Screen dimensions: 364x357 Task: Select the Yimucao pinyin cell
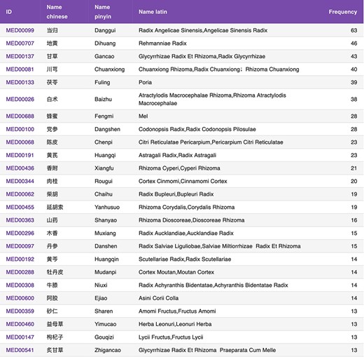(x=105, y=324)
